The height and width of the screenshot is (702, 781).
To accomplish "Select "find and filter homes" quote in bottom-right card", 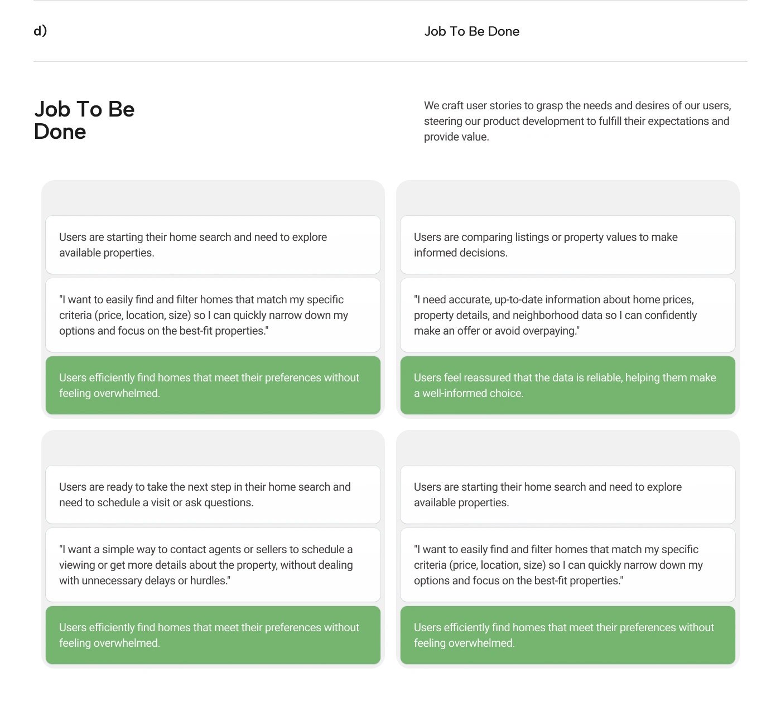I will 567,565.
